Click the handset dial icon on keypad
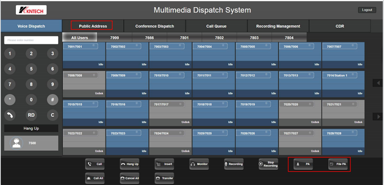This screenshot has height=185, width=384. click(10, 115)
